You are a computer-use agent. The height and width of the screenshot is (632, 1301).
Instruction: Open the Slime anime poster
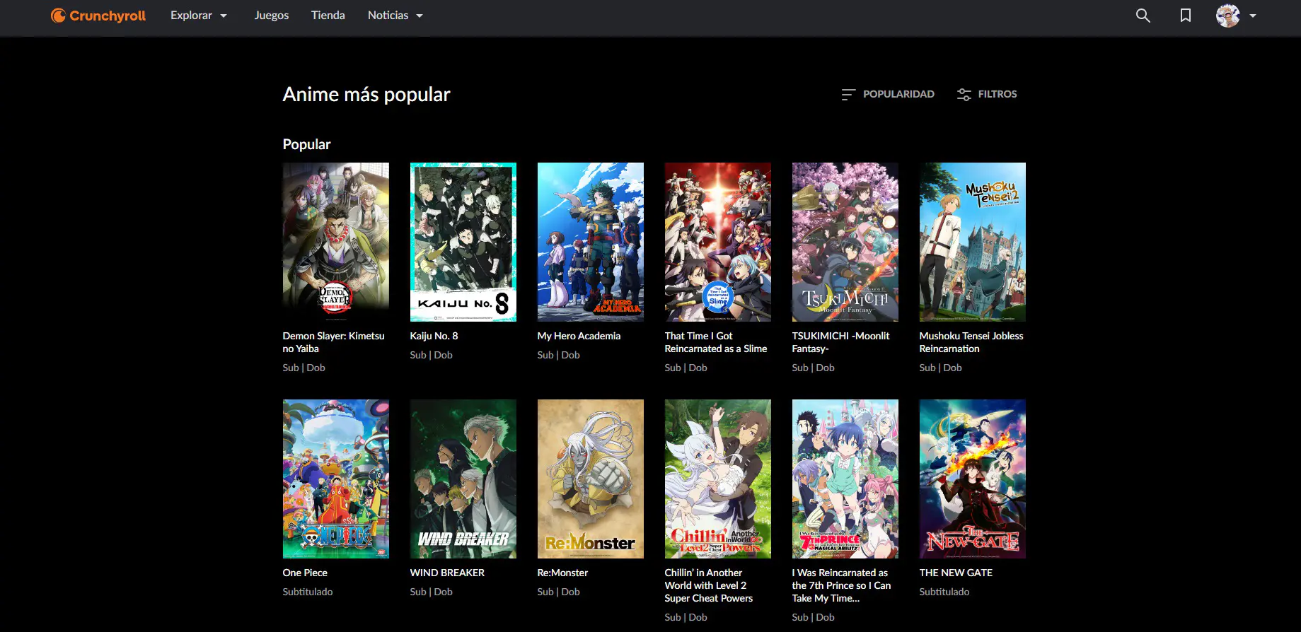718,242
